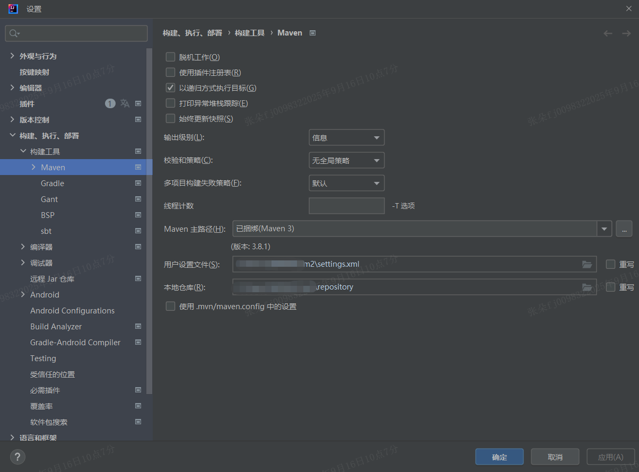Viewport: 639px width, 472px height.
Task: Click project-level icon next to 软件包搜索
Action: (138, 422)
